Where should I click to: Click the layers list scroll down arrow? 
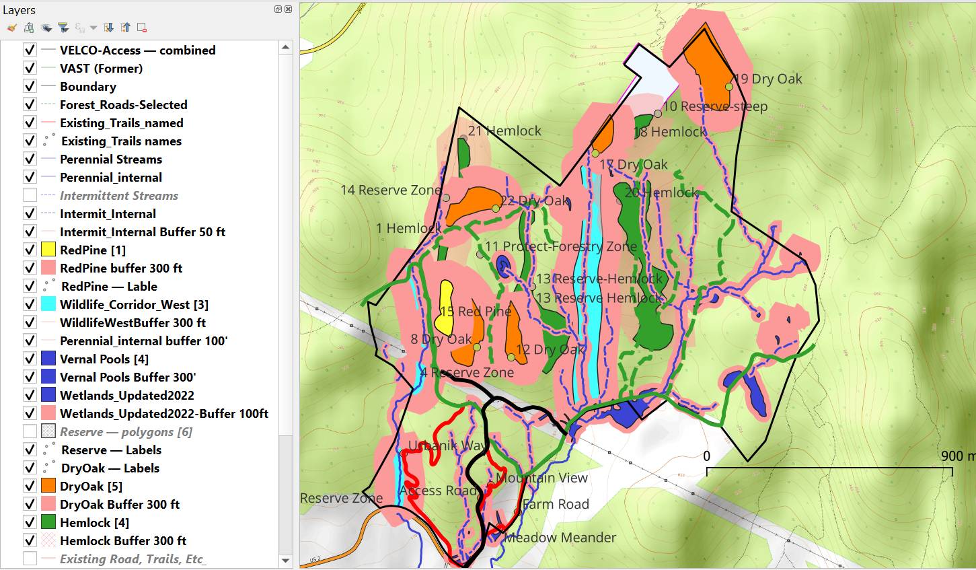point(285,560)
